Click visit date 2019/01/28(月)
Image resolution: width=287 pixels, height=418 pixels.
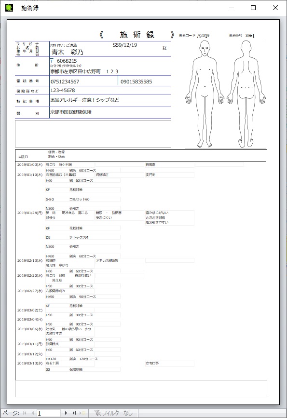(30, 213)
